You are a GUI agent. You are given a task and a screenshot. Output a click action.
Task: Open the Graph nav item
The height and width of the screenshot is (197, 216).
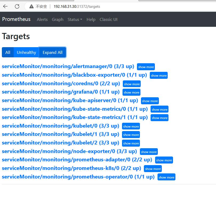(x=58, y=20)
